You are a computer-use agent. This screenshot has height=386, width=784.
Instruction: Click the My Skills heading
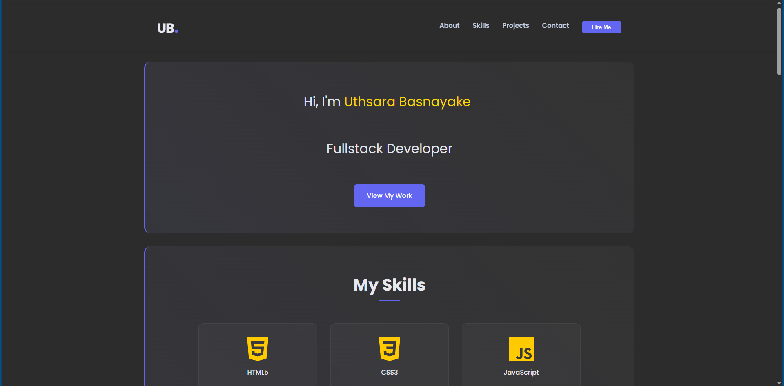coord(389,285)
